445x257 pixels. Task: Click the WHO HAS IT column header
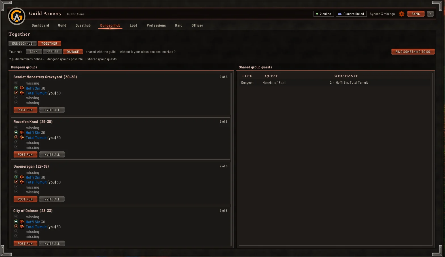coord(346,76)
